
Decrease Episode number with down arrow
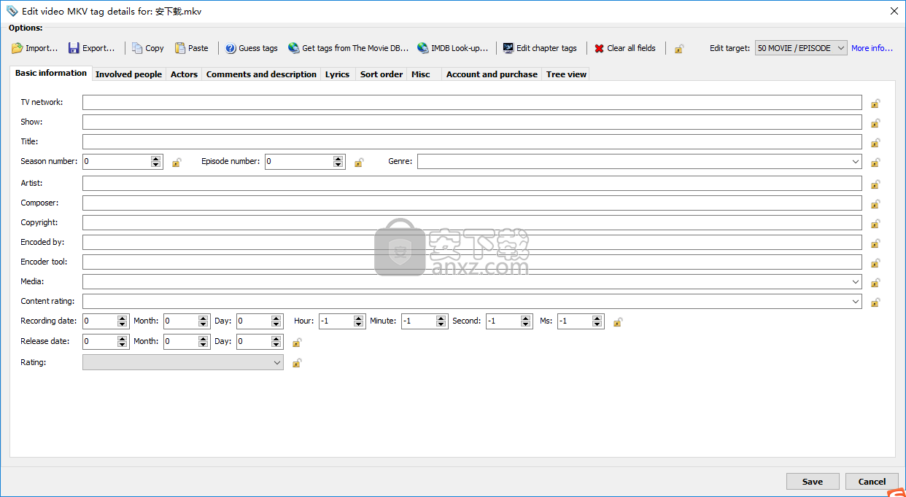(338, 165)
